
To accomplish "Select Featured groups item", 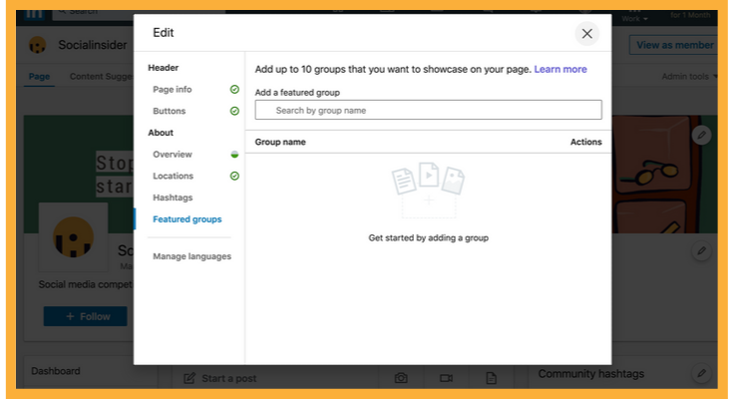I will click(x=186, y=219).
